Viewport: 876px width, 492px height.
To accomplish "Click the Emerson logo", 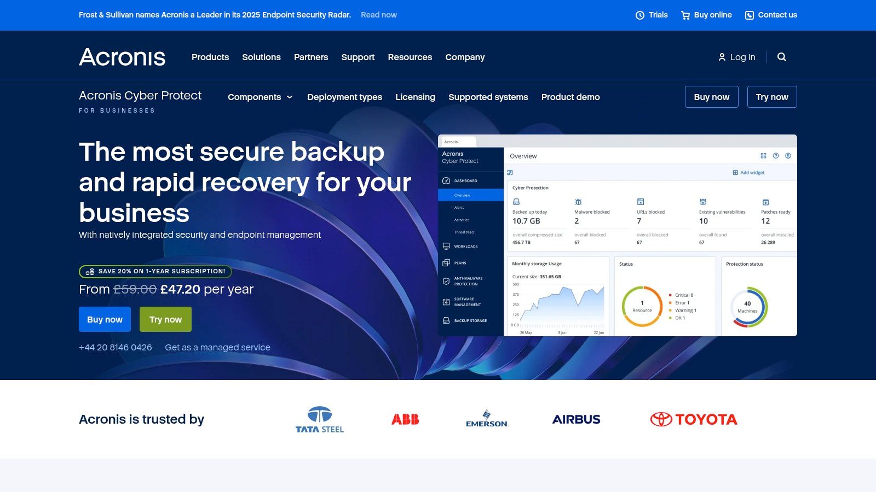I will 487,419.
